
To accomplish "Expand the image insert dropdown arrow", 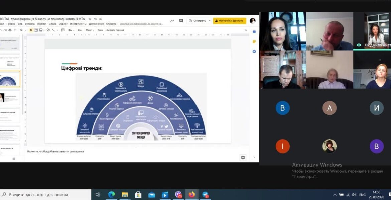I will tap(44, 30).
